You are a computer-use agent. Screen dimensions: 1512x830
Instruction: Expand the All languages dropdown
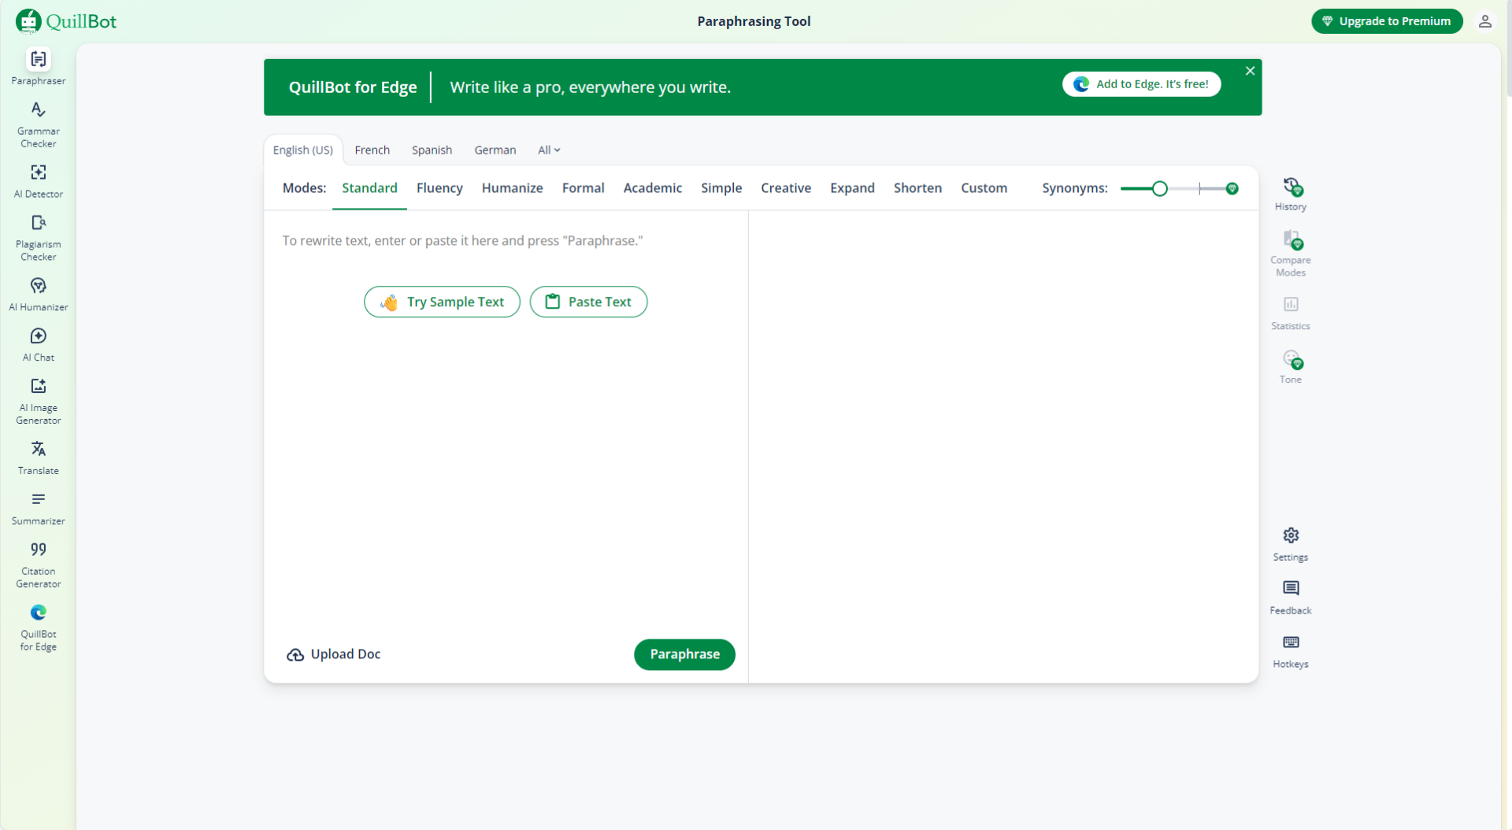[549, 150]
